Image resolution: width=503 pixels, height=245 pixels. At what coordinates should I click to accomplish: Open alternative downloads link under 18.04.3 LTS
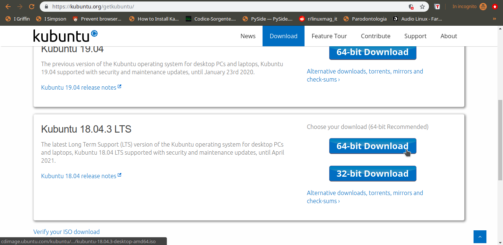[365, 197]
